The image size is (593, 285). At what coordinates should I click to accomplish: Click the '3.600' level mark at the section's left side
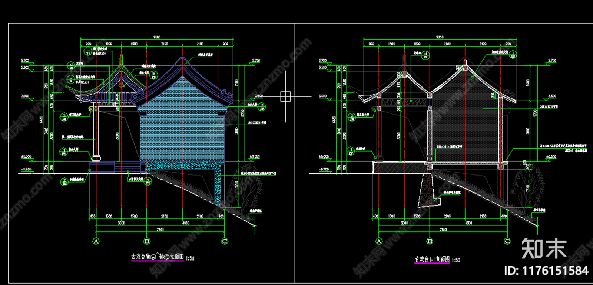323,96
